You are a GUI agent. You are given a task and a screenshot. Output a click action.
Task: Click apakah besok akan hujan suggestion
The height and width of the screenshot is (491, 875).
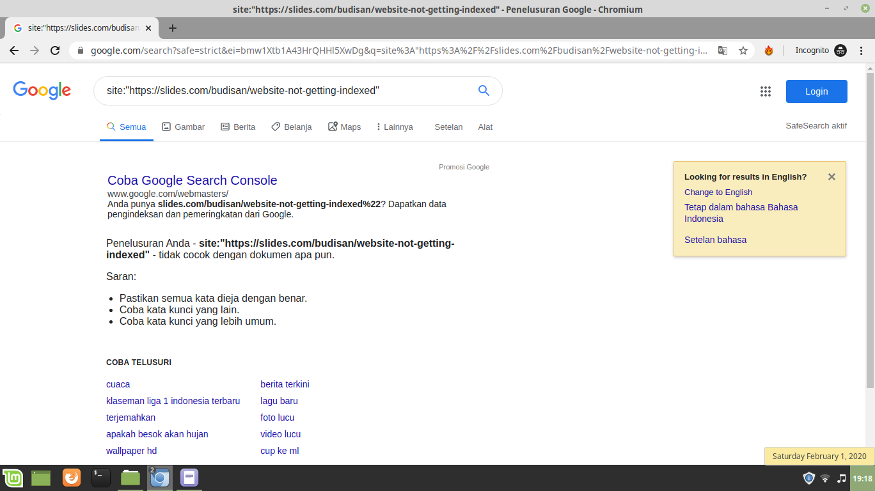[157, 434]
